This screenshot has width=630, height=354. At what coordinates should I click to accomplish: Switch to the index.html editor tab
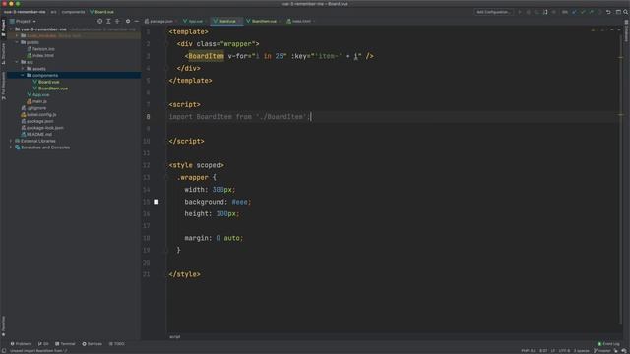301,21
